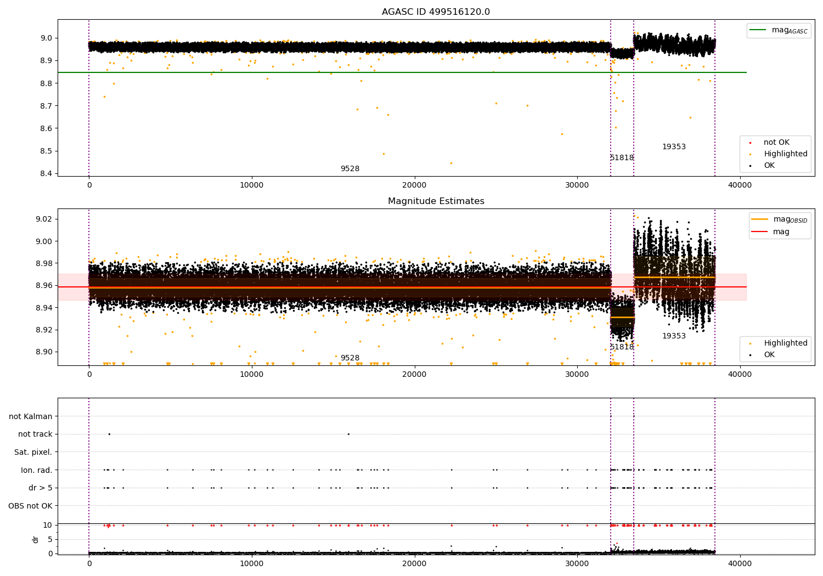Click y-axis tick "8.94" on Magnitude Estimates
This screenshot has width=823, height=576.
45,308
